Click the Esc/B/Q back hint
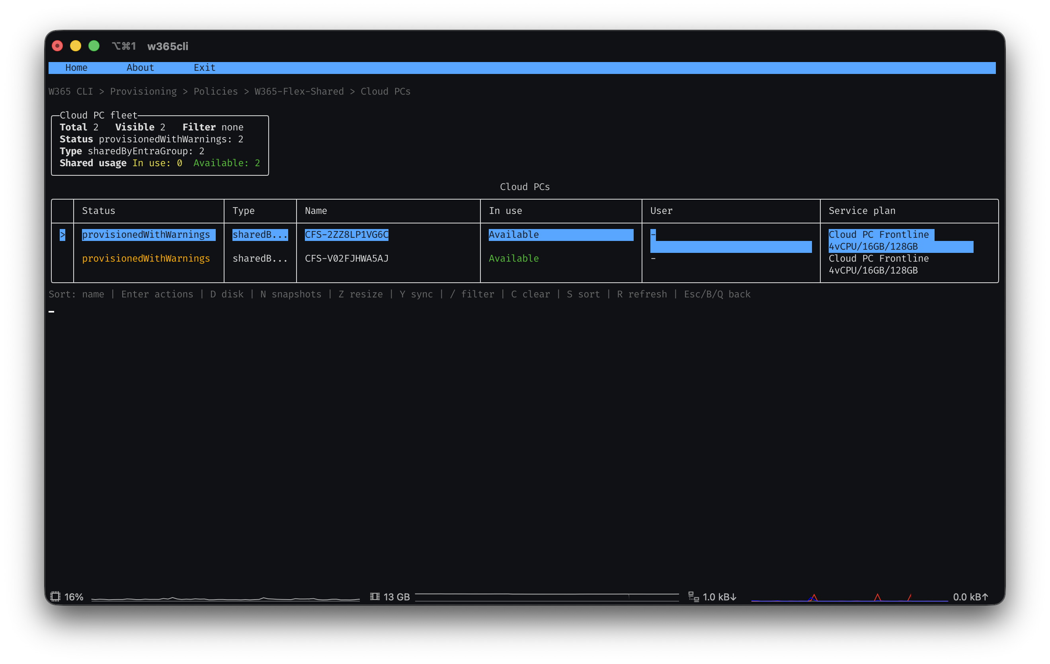 click(717, 295)
